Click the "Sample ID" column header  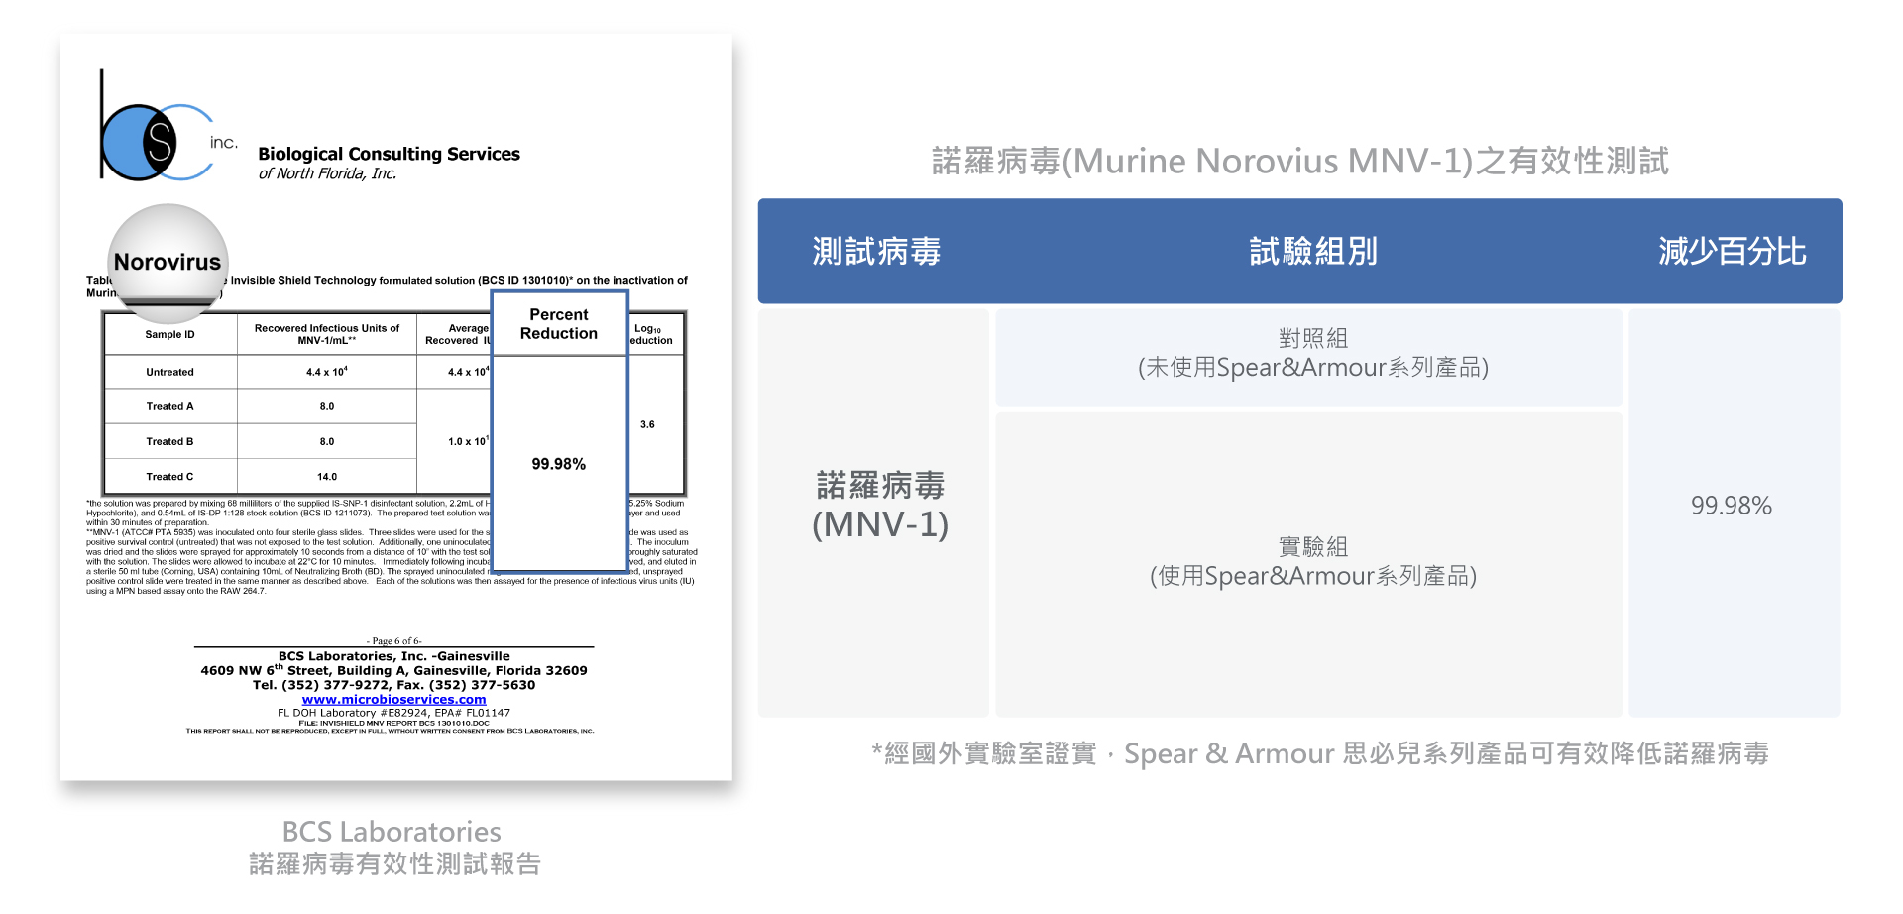pyautogui.click(x=170, y=334)
